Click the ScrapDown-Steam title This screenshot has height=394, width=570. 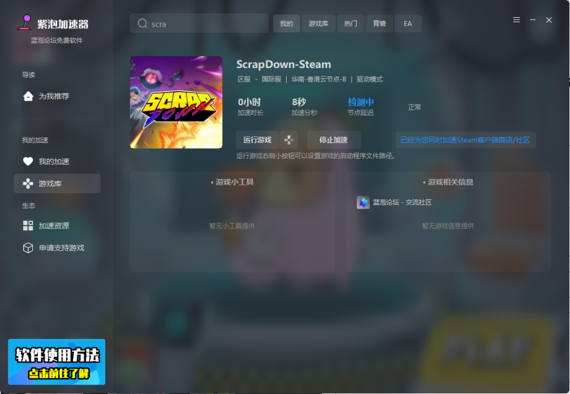click(284, 65)
